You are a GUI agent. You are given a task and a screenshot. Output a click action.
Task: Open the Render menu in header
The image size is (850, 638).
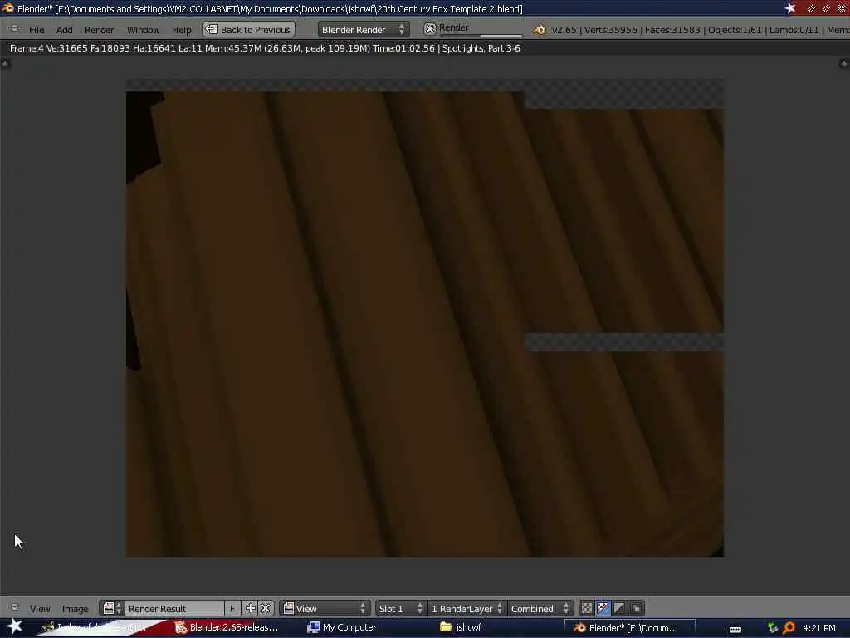(x=99, y=30)
